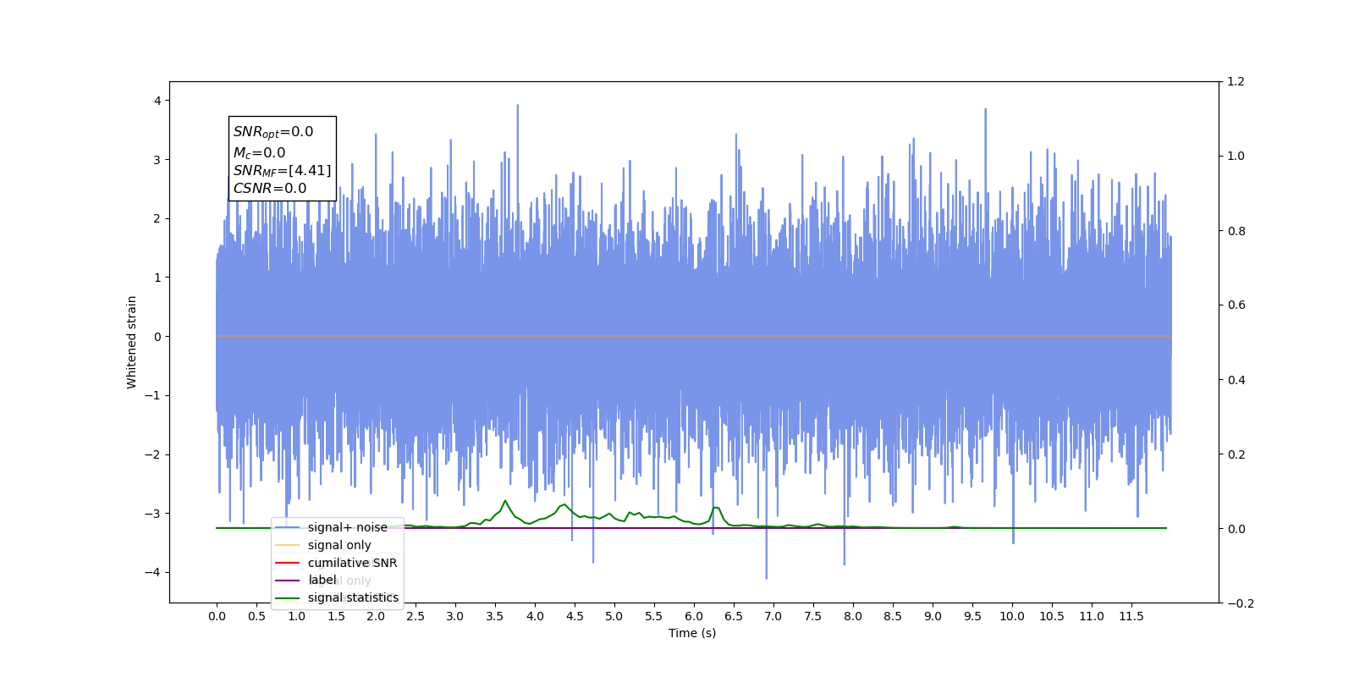Click the x-axis tick label 7.0

point(773,616)
